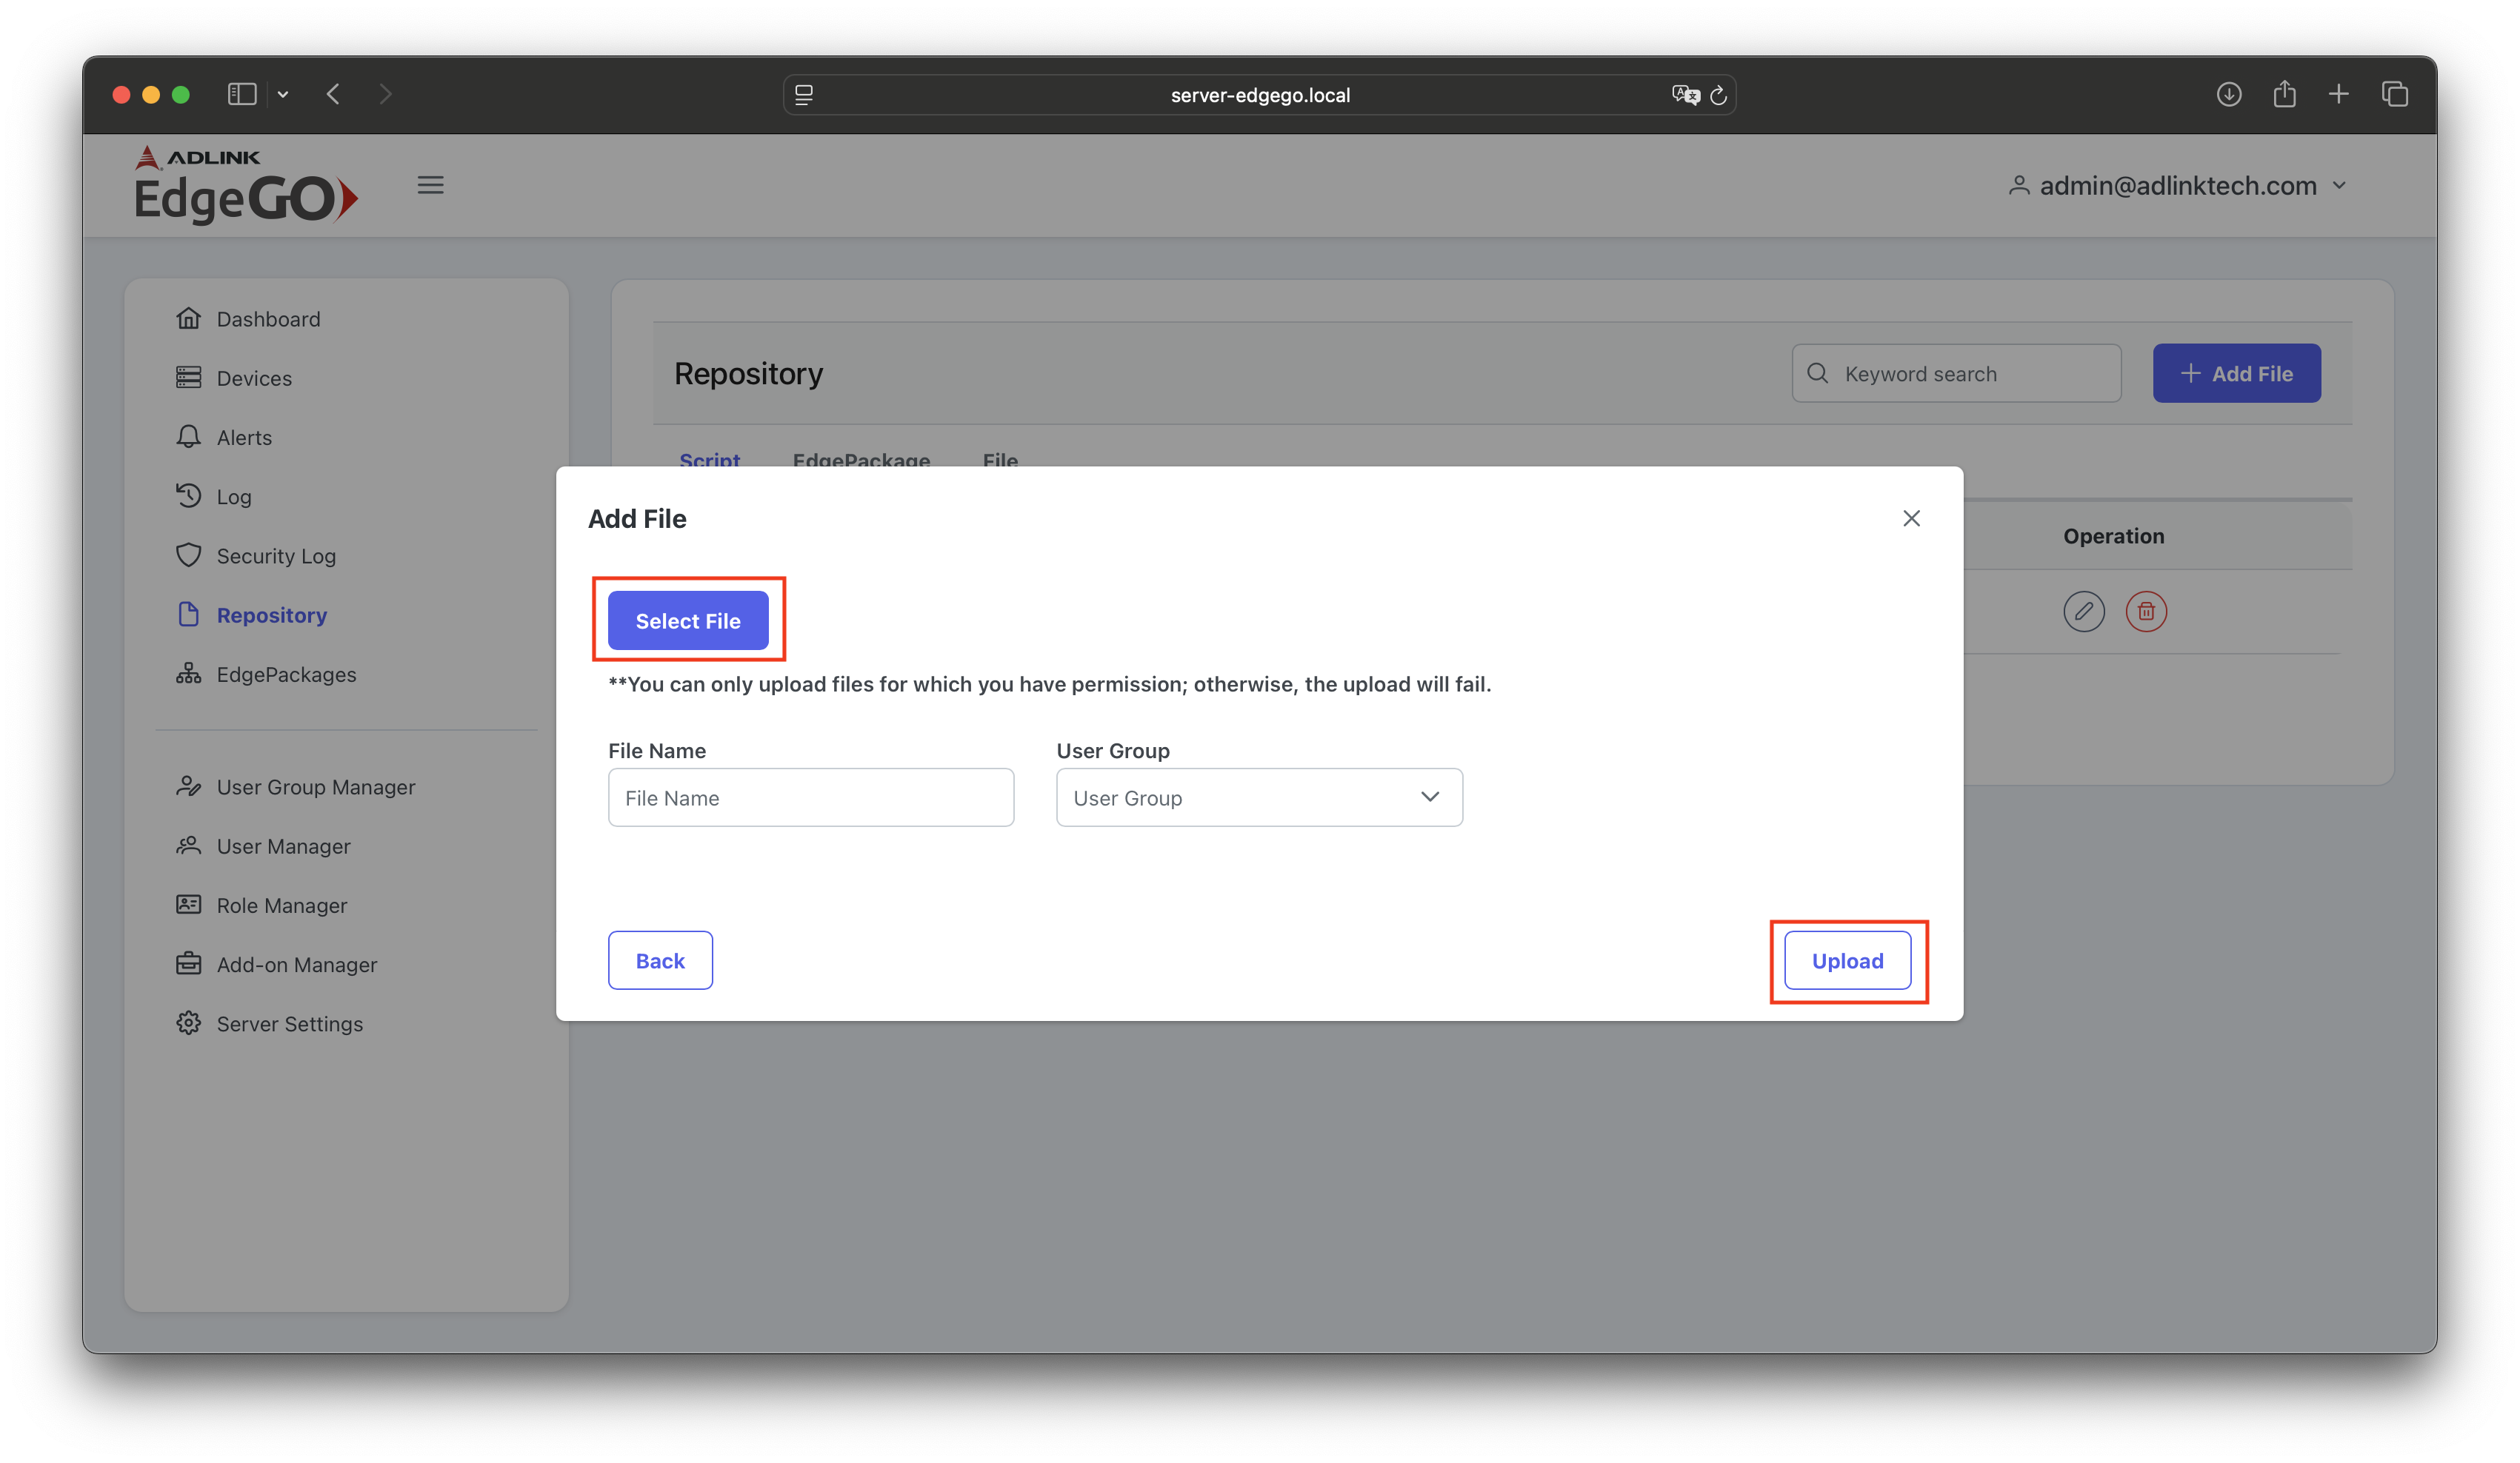The width and height of the screenshot is (2520, 1463).
Task: Click the pencil edit icon
Action: tap(2083, 612)
